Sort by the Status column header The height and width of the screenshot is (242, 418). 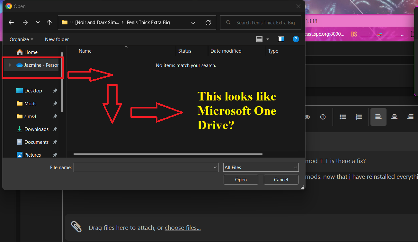(185, 51)
